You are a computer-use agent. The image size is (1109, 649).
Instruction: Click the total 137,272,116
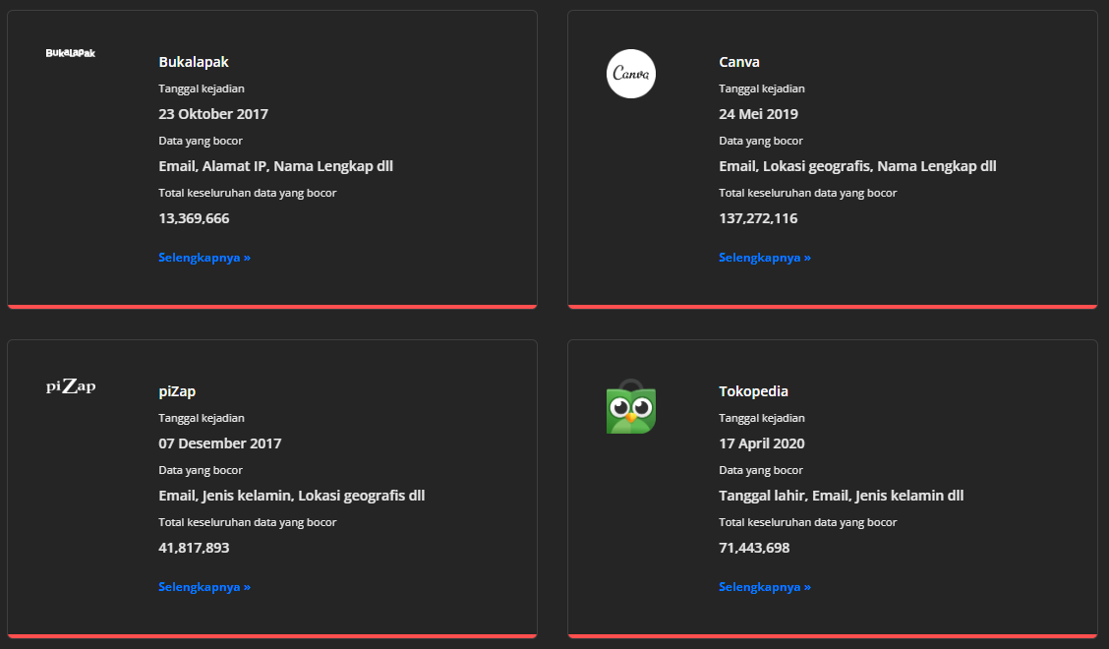pos(758,218)
